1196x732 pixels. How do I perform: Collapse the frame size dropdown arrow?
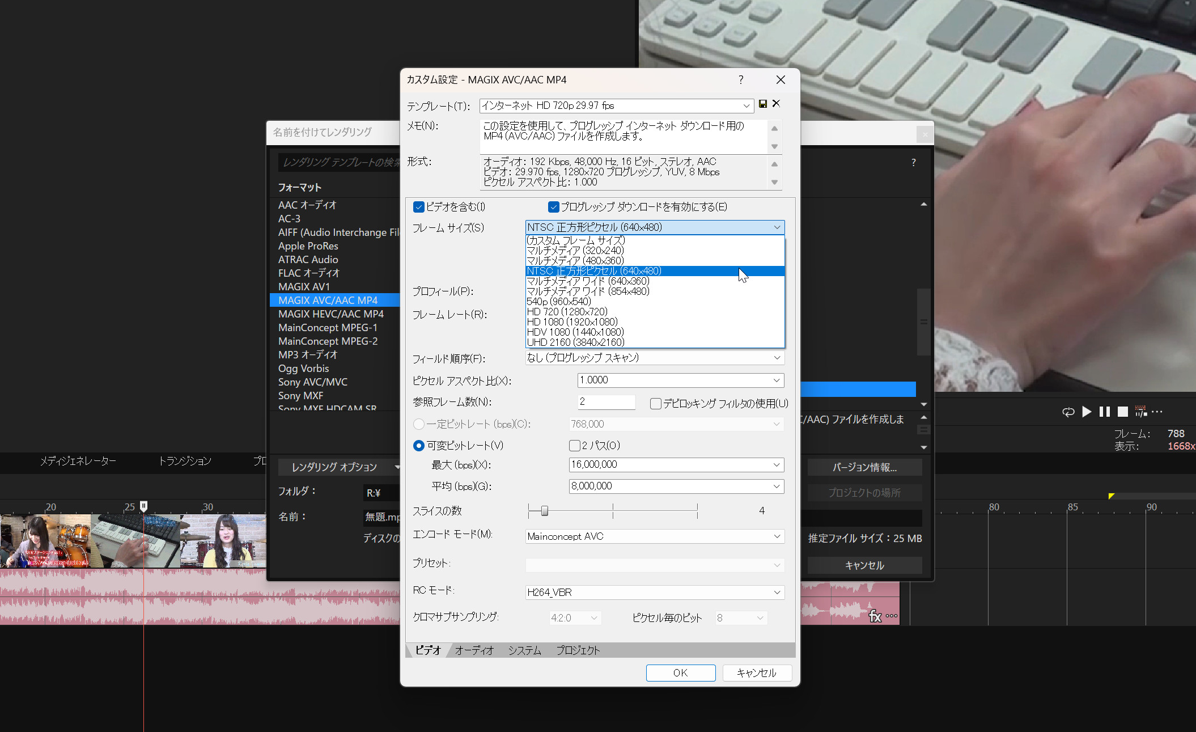(x=777, y=227)
